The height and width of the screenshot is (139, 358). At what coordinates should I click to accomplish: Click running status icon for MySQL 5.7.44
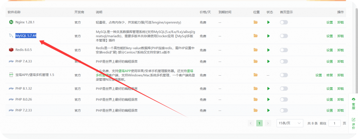(x=268, y=36)
